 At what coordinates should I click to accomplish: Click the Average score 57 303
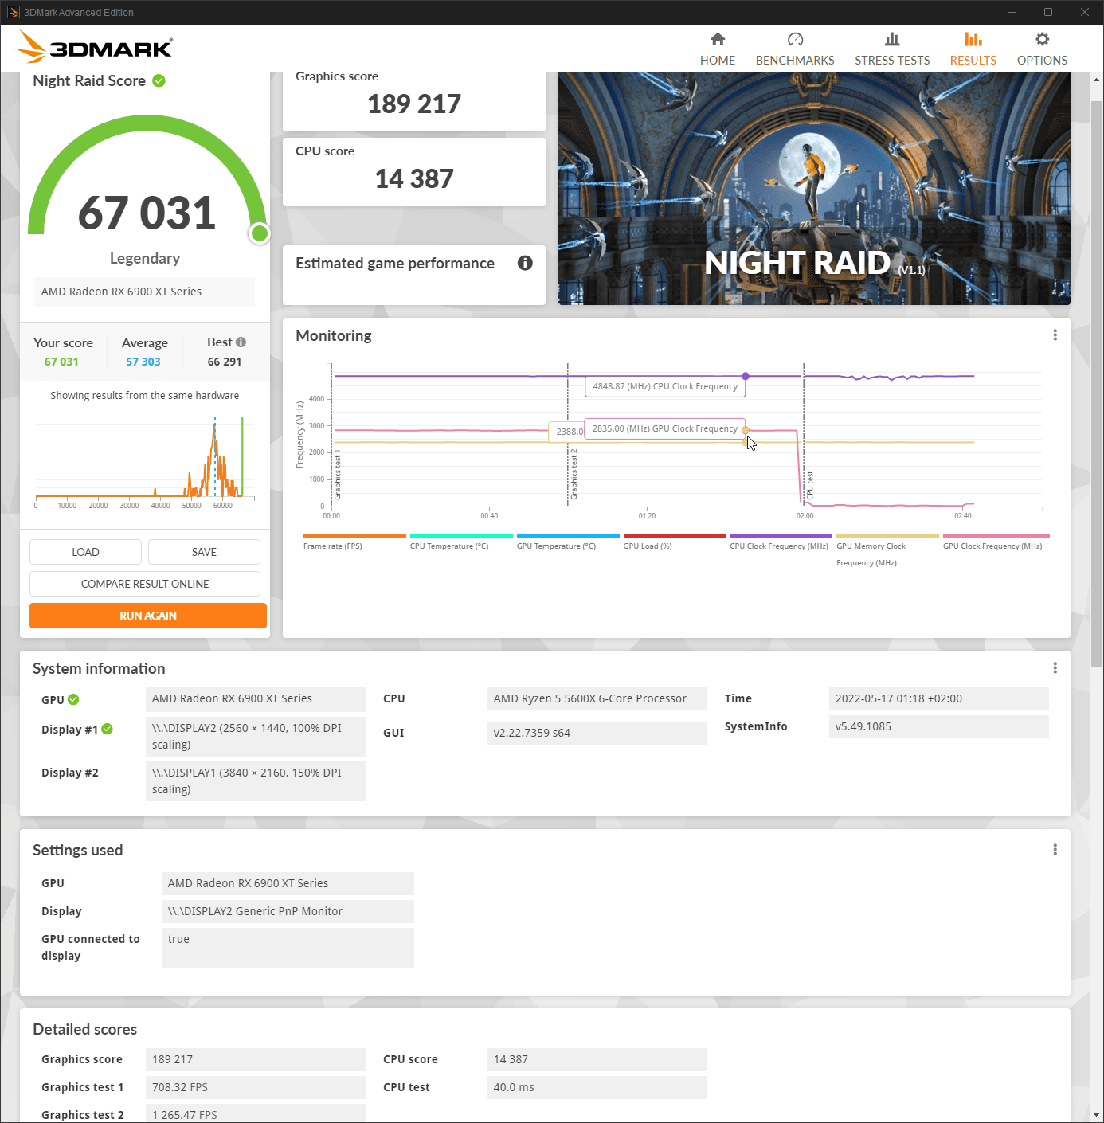(143, 362)
